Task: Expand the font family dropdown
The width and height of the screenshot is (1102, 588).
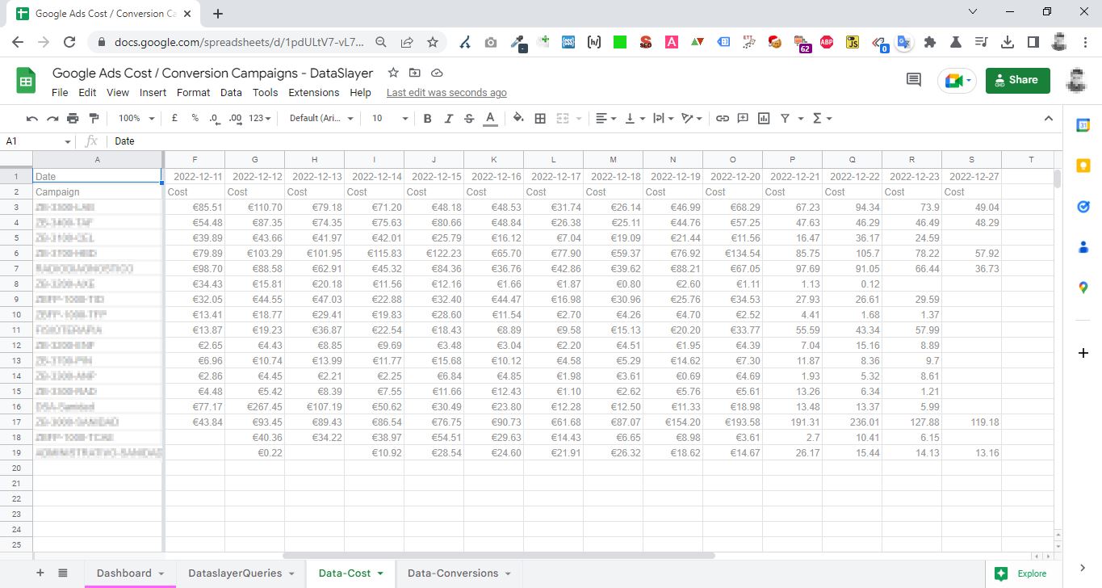Action: pos(321,118)
